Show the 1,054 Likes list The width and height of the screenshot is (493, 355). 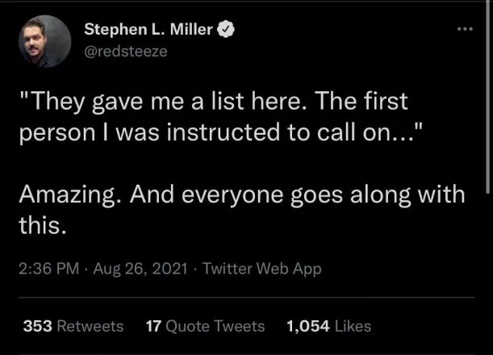(x=329, y=326)
